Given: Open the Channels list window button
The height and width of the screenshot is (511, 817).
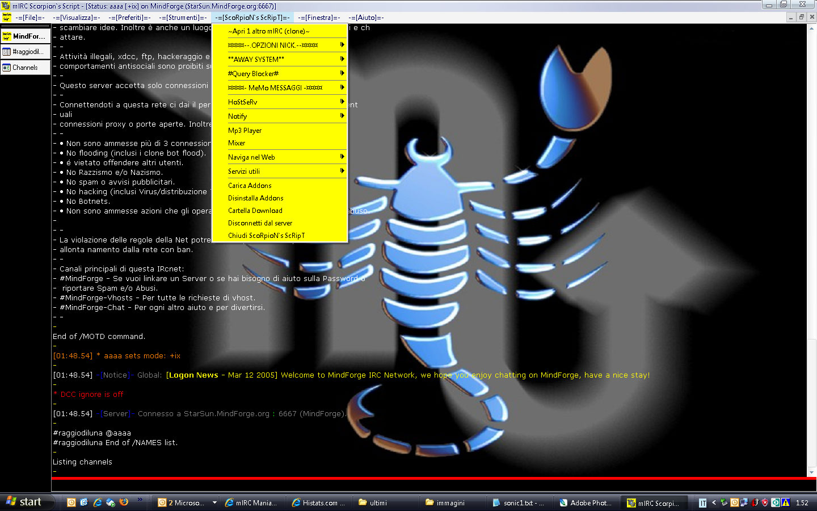Looking at the screenshot, I should [x=25, y=68].
